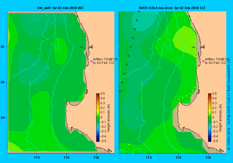Click 'height anomaly (m)' label on OM_an01 map
This screenshot has width=233, height=163.
(109, 118)
